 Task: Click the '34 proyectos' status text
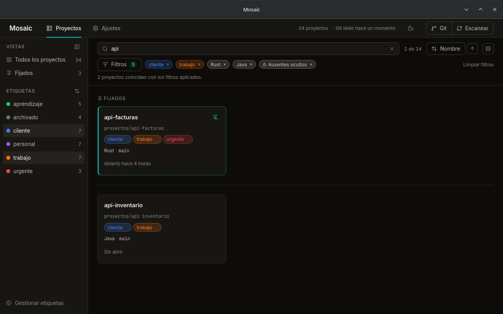click(313, 28)
